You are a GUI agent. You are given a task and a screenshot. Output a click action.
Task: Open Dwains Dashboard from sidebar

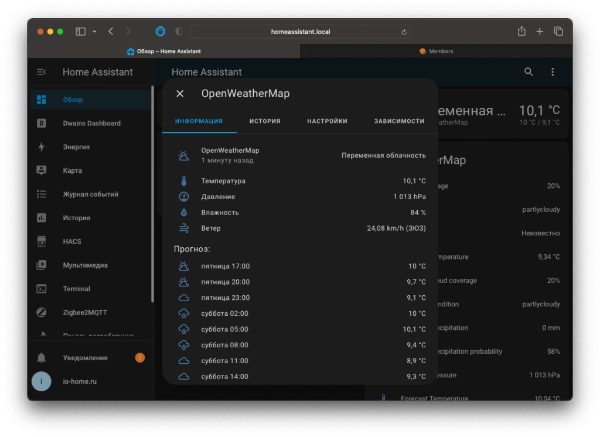91,123
